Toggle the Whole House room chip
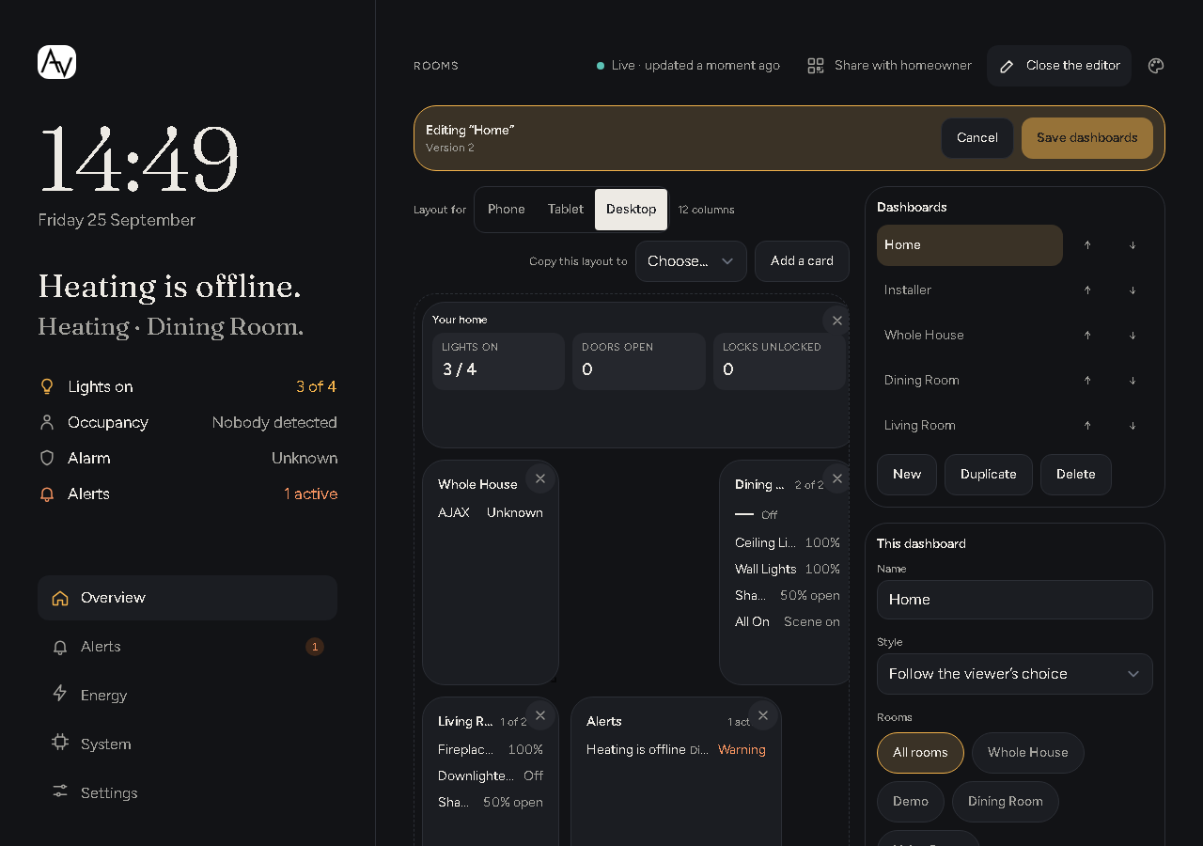Image resolution: width=1203 pixels, height=846 pixels. pyautogui.click(x=1028, y=753)
